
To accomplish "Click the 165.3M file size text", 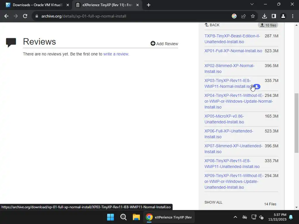I will [272, 116].
